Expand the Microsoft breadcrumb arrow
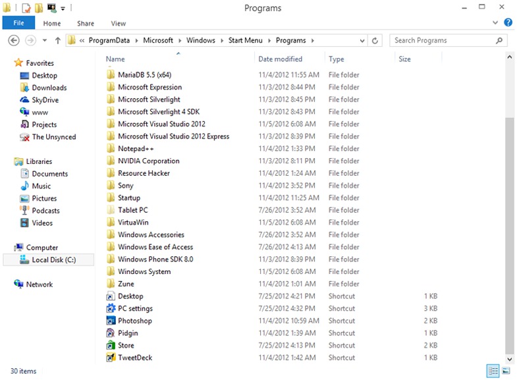The height and width of the screenshot is (380, 517). click(180, 41)
